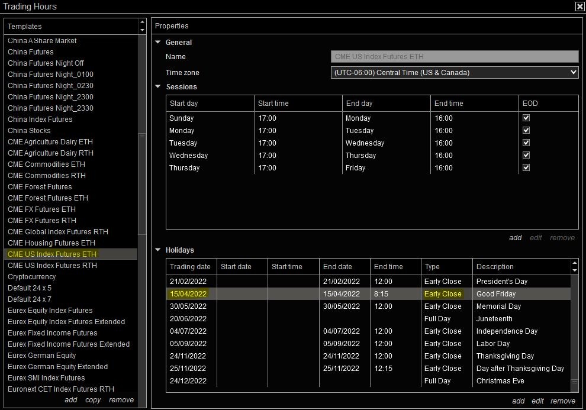Select the Cryptocurrency template
586x410 pixels.
tap(32, 277)
